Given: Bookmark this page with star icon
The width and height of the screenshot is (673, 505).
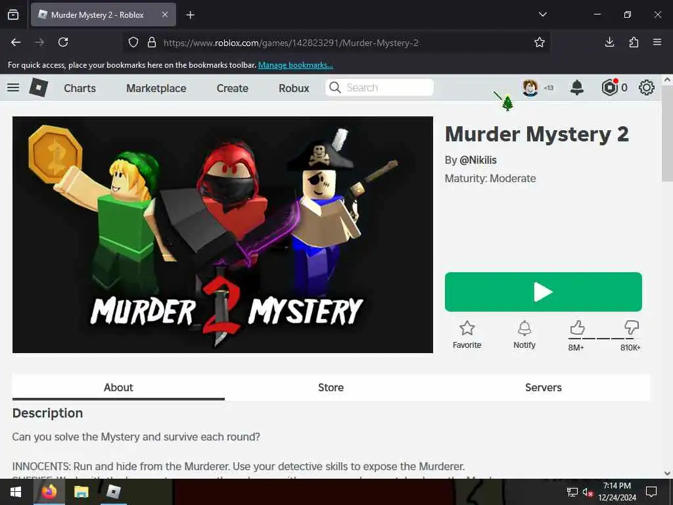Looking at the screenshot, I should (x=540, y=42).
